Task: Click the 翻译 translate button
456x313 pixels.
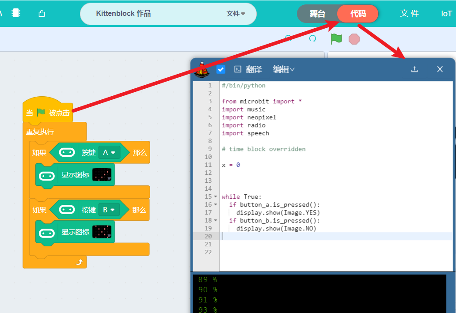Action: [x=254, y=69]
